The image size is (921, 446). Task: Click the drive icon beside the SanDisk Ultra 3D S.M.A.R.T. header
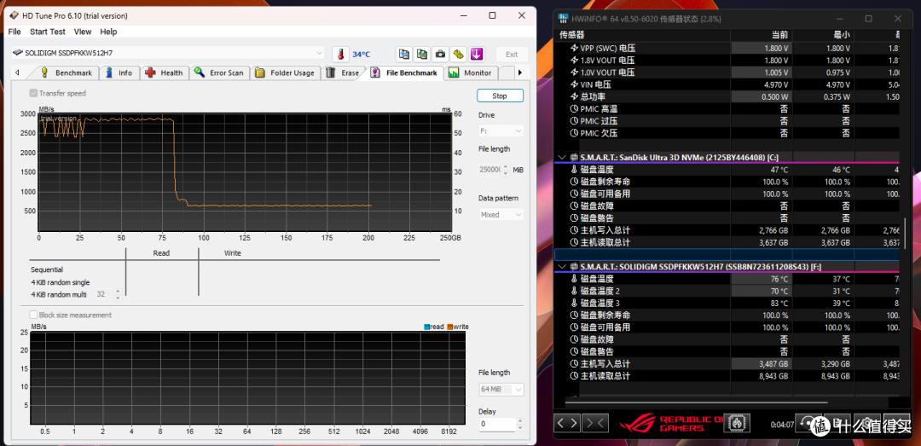pos(574,158)
